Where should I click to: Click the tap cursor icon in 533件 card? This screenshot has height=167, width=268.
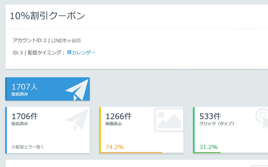261,119
